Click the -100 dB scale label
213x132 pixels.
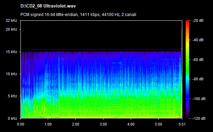click(x=199, y=99)
